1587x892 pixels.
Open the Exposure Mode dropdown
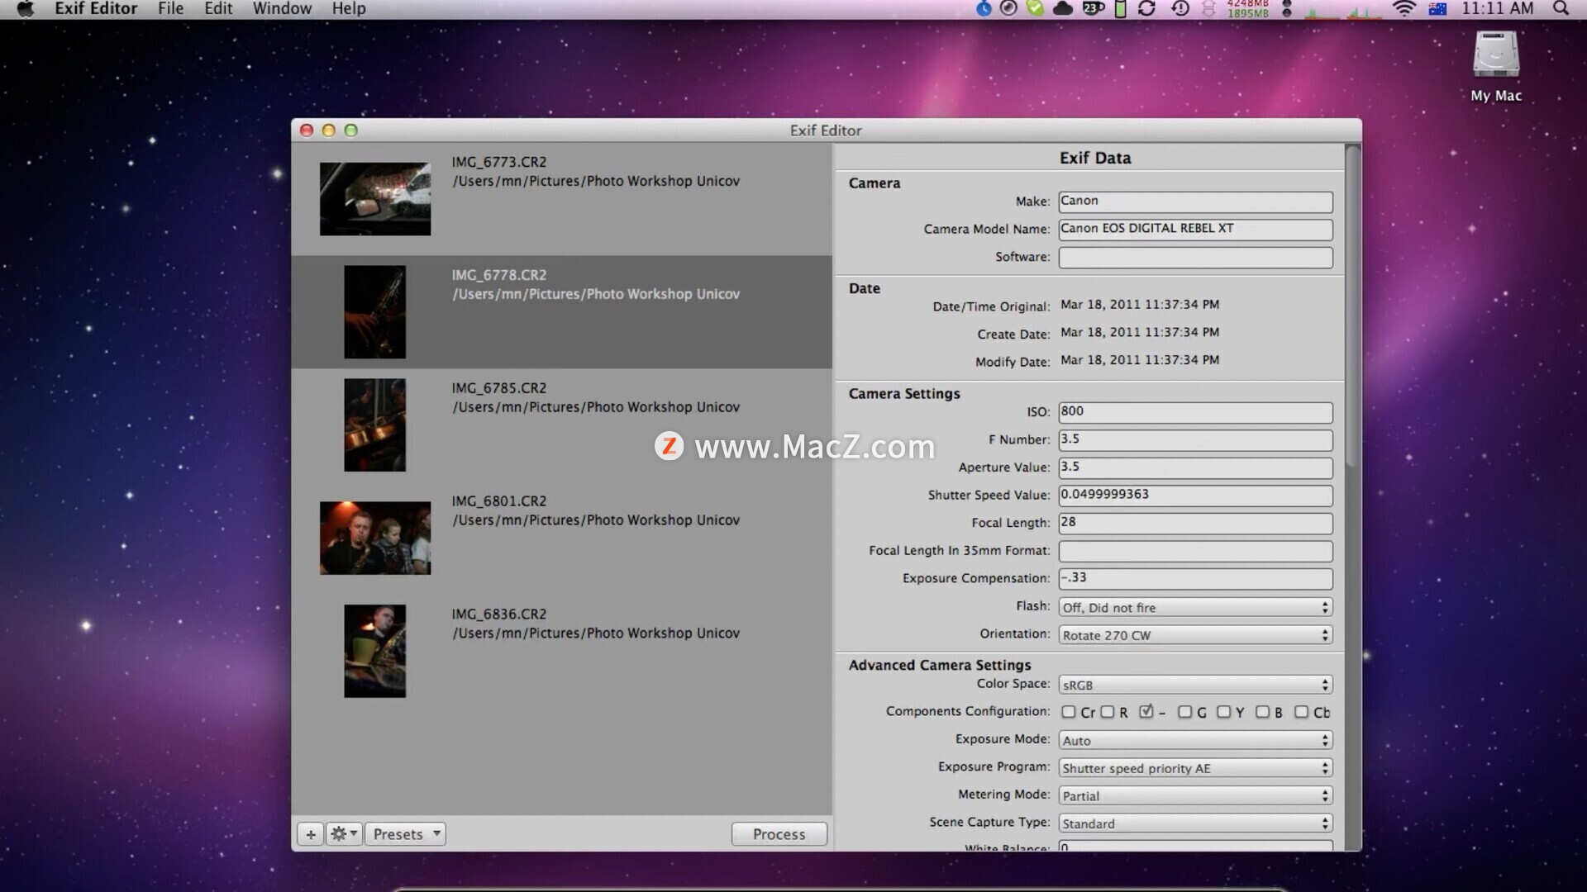pos(1195,741)
